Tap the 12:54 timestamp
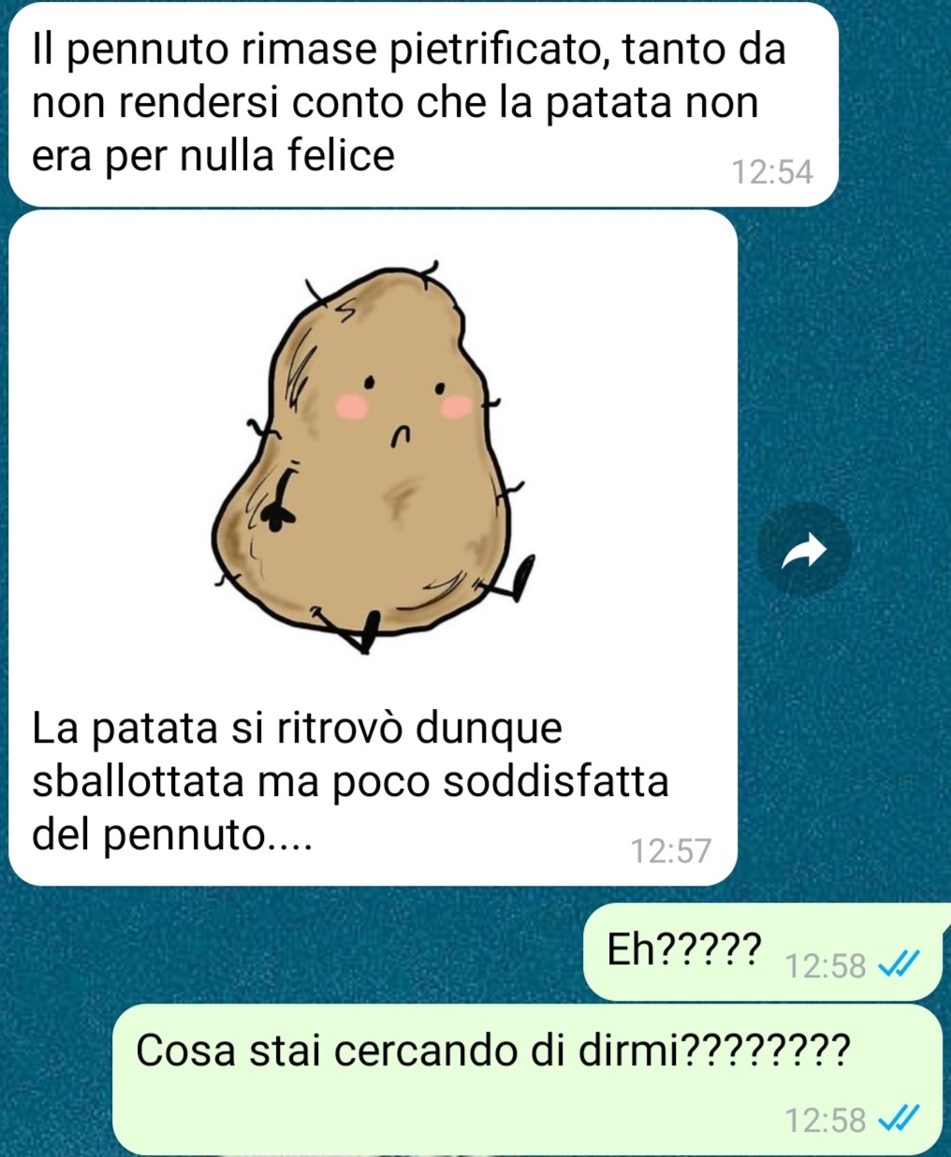951x1157 pixels. pyautogui.click(x=772, y=173)
